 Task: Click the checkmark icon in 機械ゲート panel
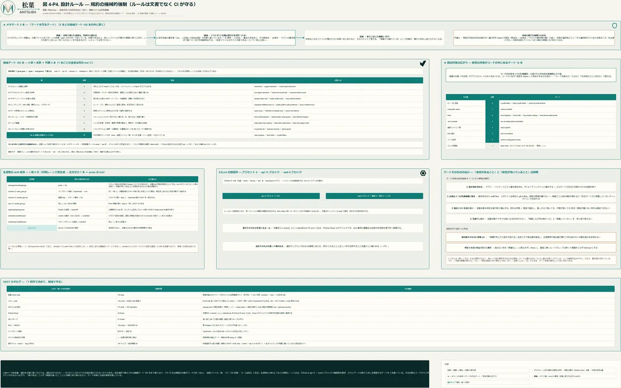pos(423,63)
